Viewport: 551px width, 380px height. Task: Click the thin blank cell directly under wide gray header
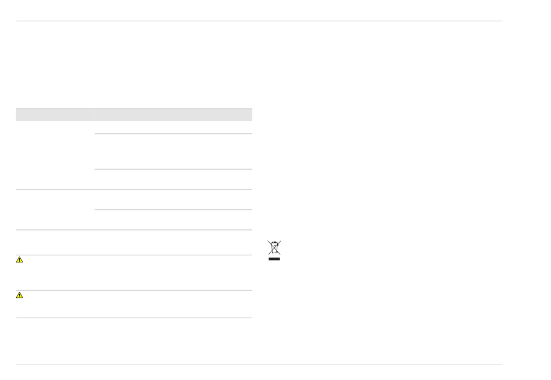(x=173, y=127)
